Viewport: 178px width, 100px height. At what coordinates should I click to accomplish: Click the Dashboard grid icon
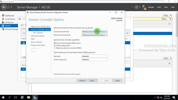[x=3, y=16]
